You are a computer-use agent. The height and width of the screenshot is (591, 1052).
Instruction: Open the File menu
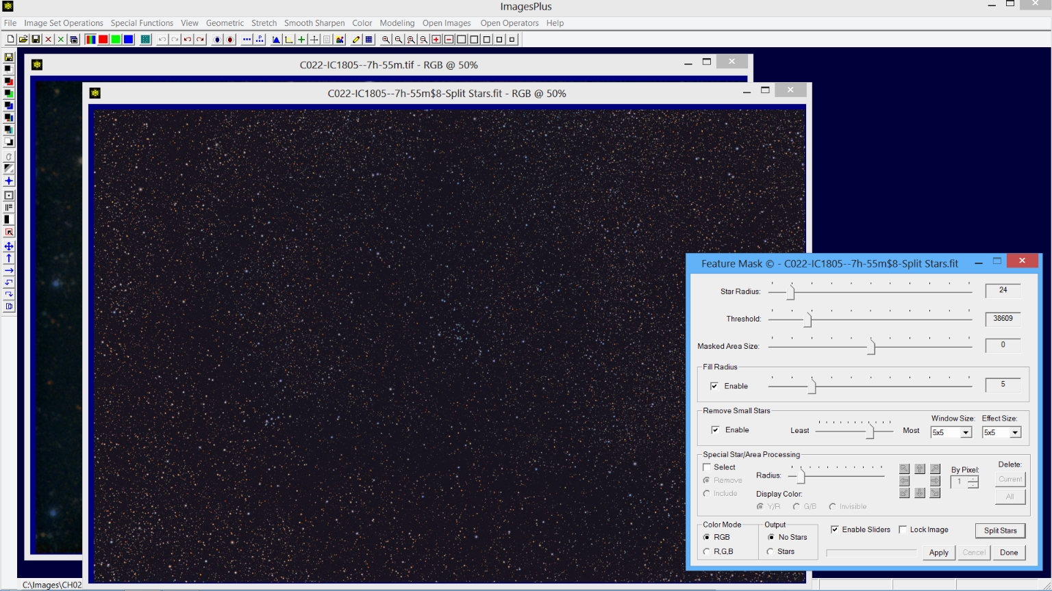(x=10, y=23)
